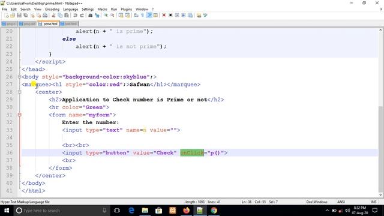Open the Windows Start menu
Image resolution: width=384 pixels, height=216 pixels.
pos(7,211)
